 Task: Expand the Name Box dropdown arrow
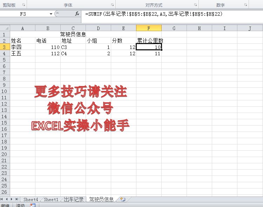tap(51, 14)
